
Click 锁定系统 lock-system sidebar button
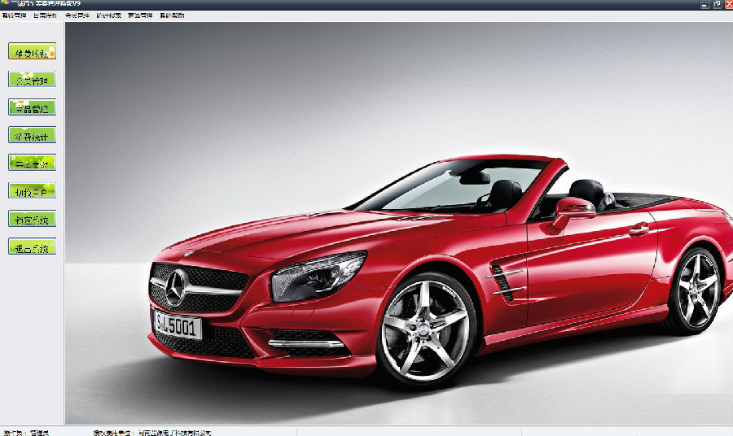tap(33, 219)
